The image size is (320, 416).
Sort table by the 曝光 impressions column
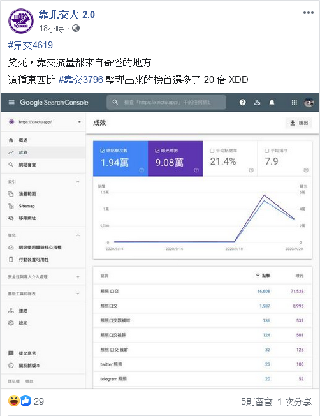(300, 276)
